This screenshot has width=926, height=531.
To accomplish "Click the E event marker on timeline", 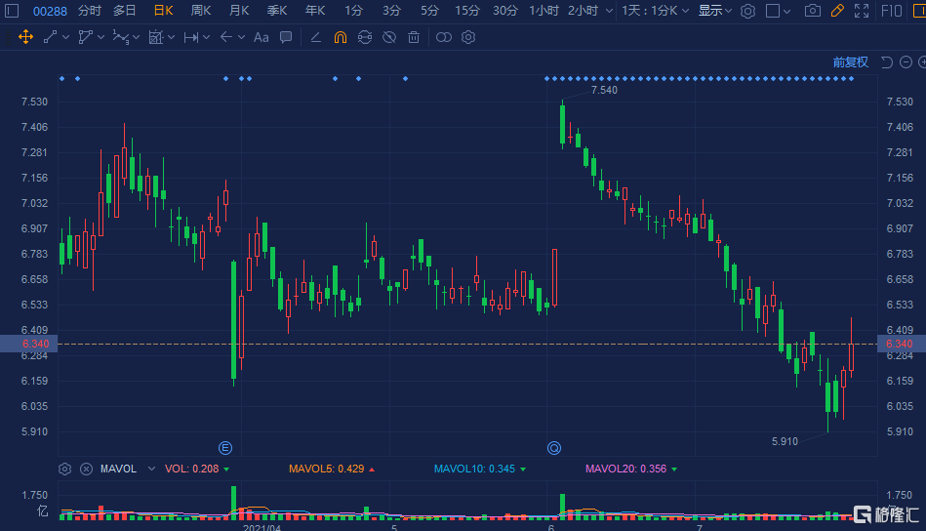I will click(x=225, y=448).
